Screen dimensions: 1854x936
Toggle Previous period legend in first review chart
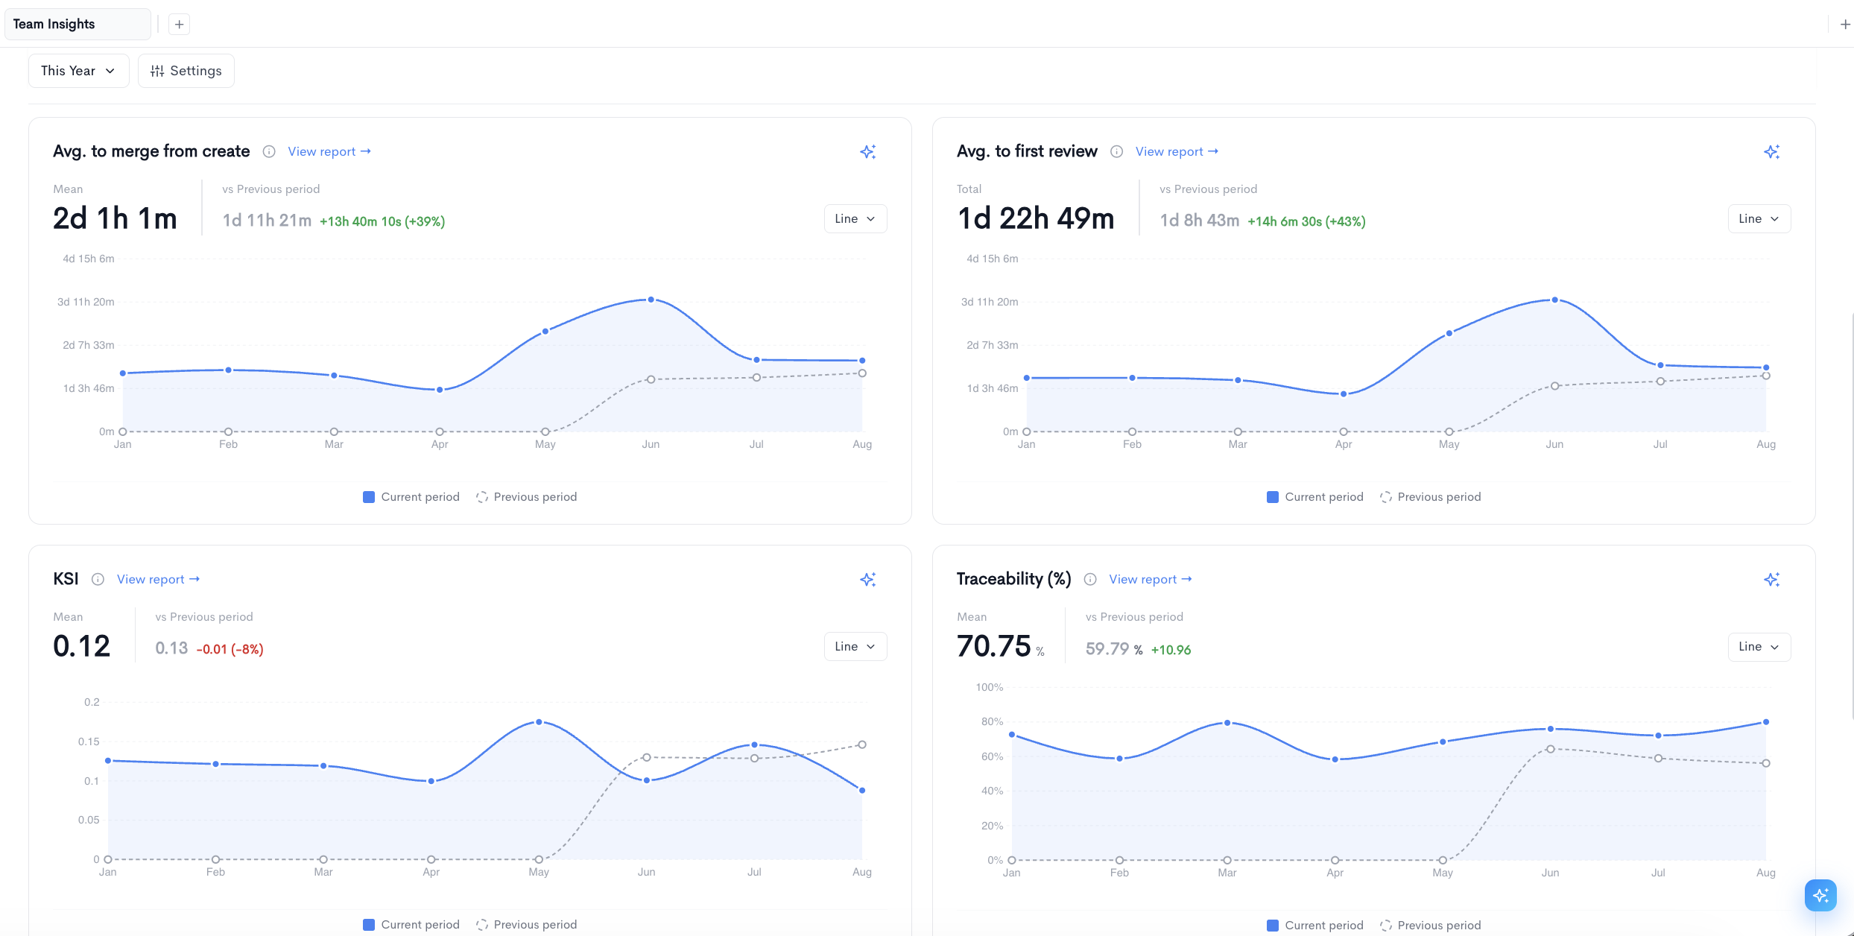tap(1430, 497)
